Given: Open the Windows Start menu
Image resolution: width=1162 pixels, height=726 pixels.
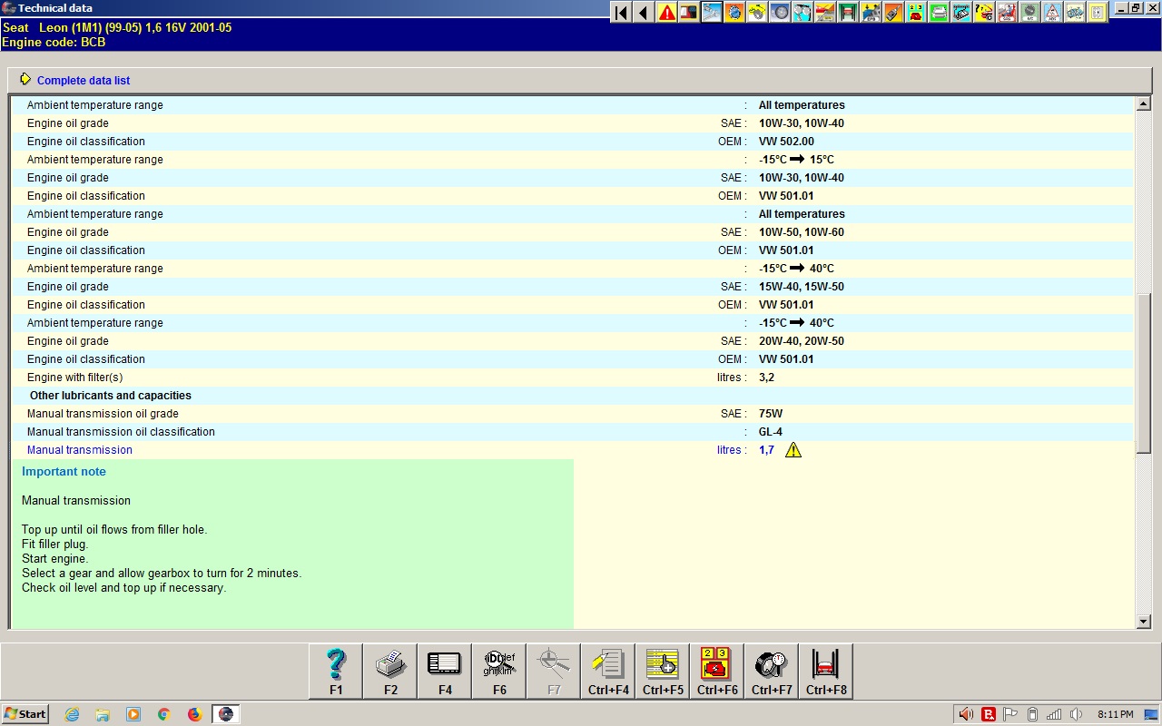Looking at the screenshot, I should pyautogui.click(x=25, y=714).
